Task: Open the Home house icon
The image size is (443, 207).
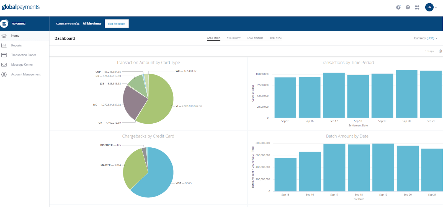Action: tap(4, 36)
